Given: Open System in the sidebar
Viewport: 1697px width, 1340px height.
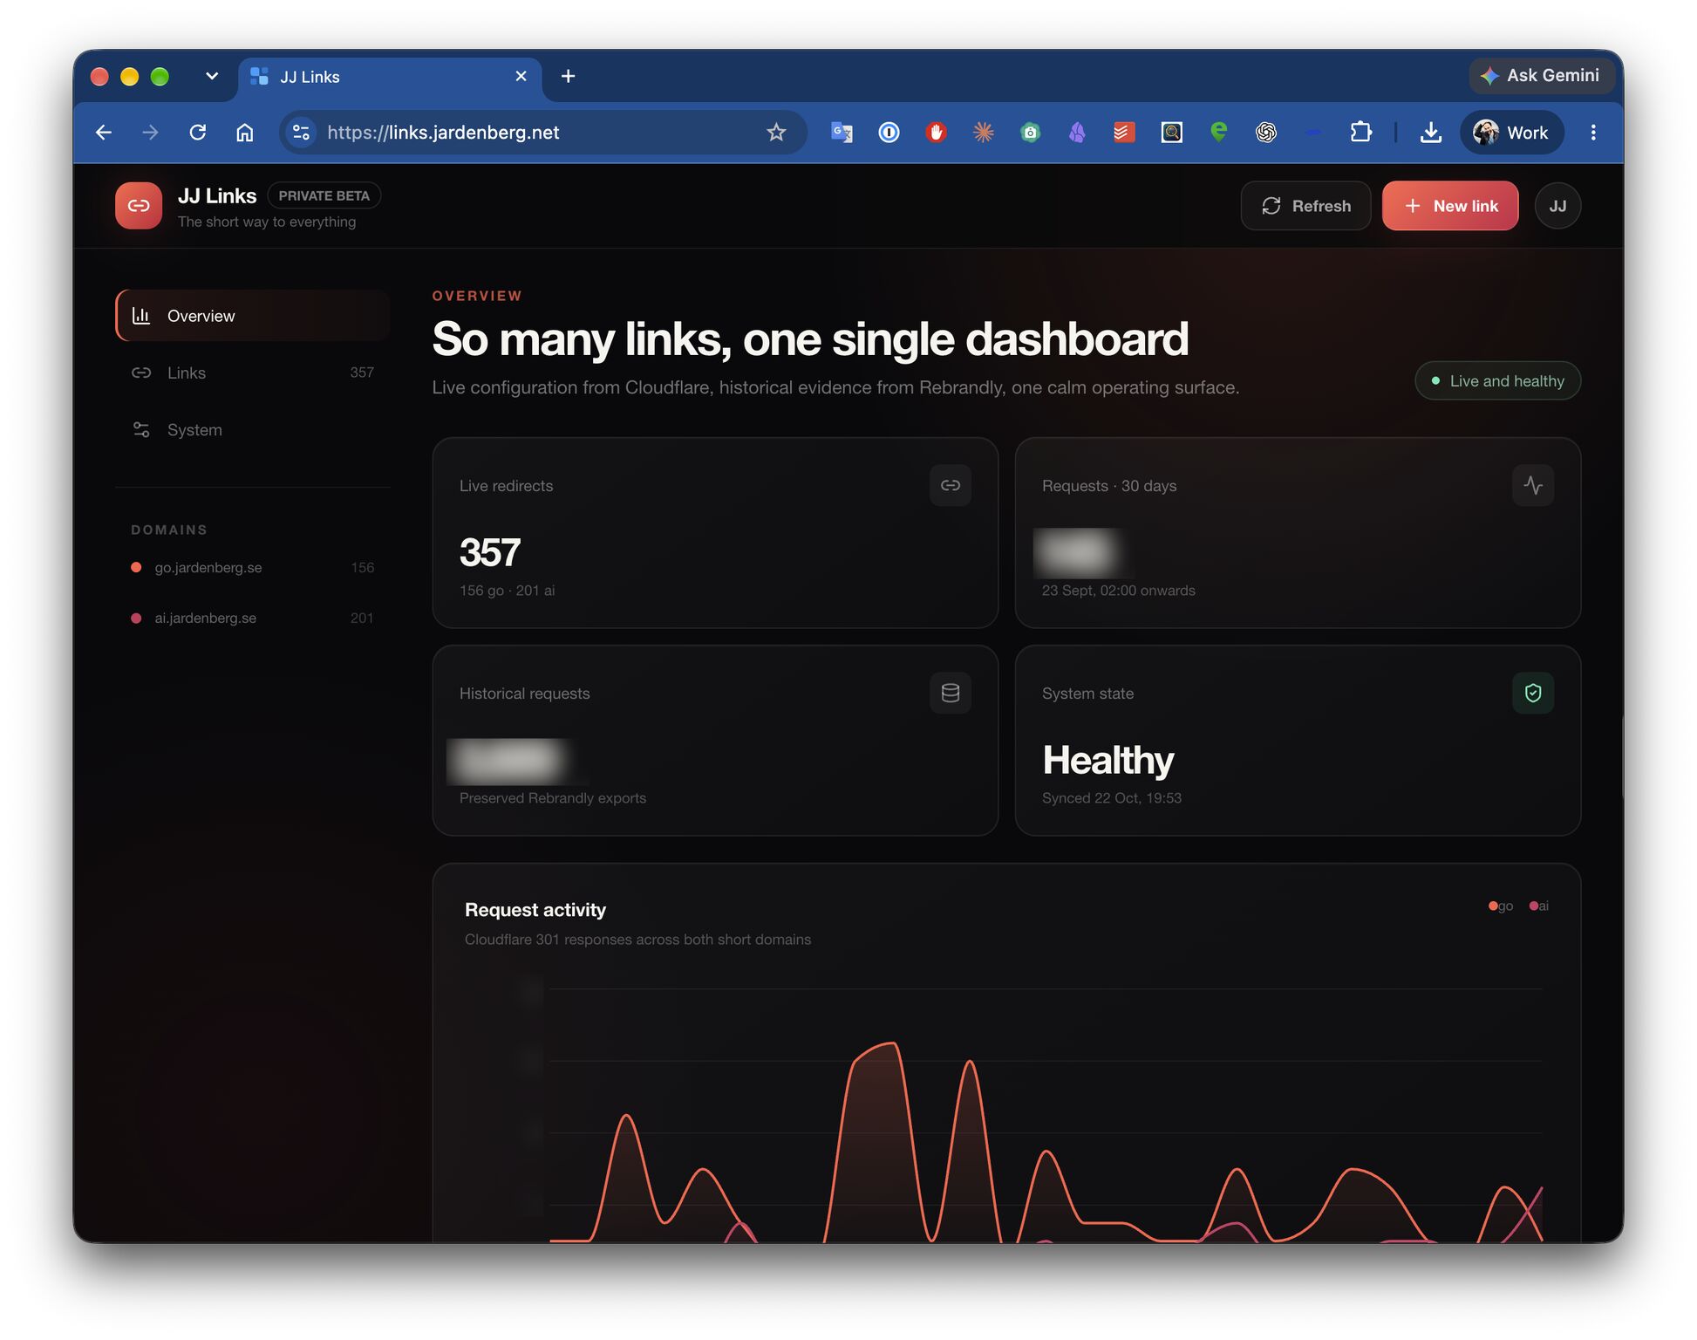Looking at the screenshot, I should tap(253, 430).
